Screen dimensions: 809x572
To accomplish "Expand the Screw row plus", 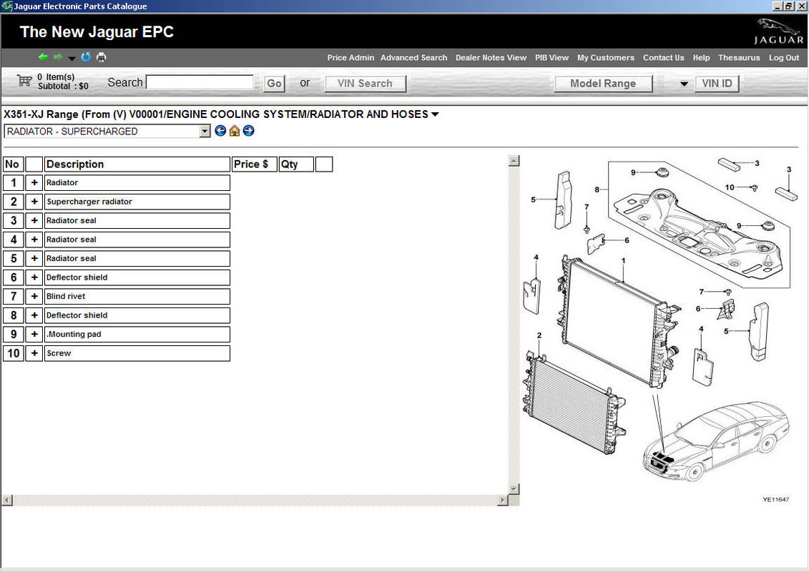I will 34,353.
